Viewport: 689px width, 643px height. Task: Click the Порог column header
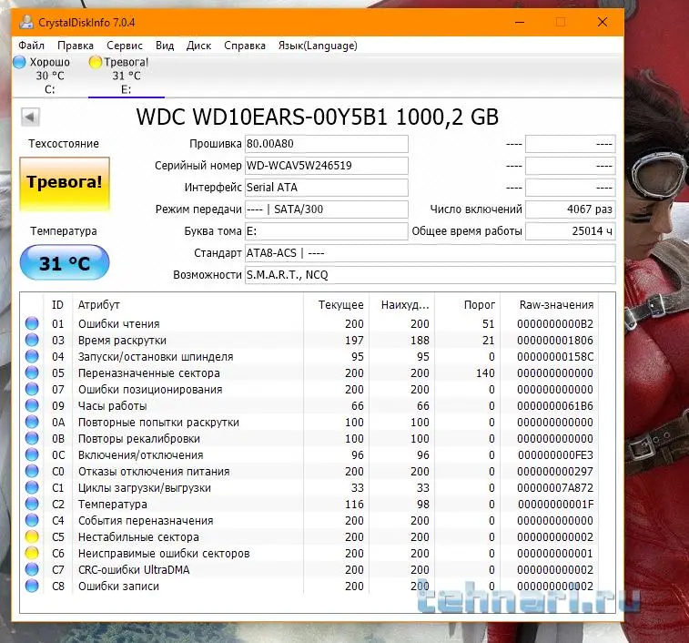click(x=468, y=305)
